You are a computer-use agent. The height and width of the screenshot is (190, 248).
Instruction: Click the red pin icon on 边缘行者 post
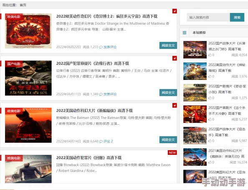click(x=175, y=58)
